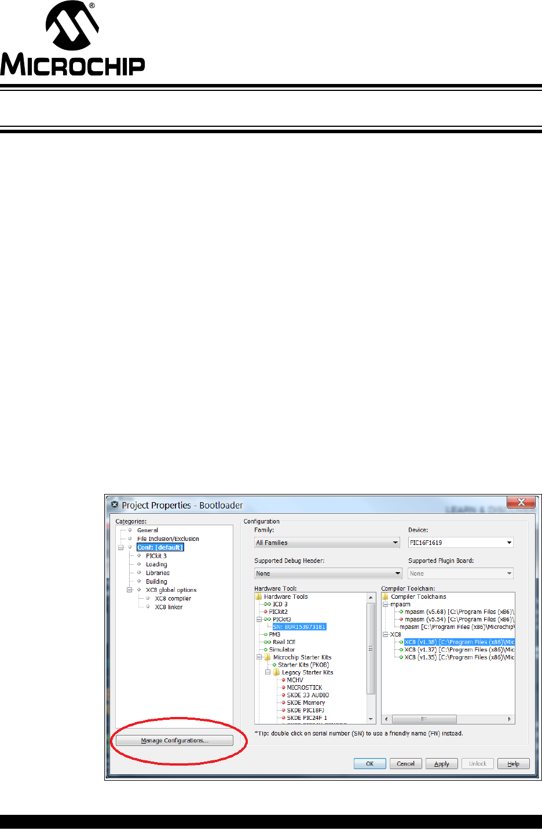Open the Supported Debug Header dropdown

point(328,573)
